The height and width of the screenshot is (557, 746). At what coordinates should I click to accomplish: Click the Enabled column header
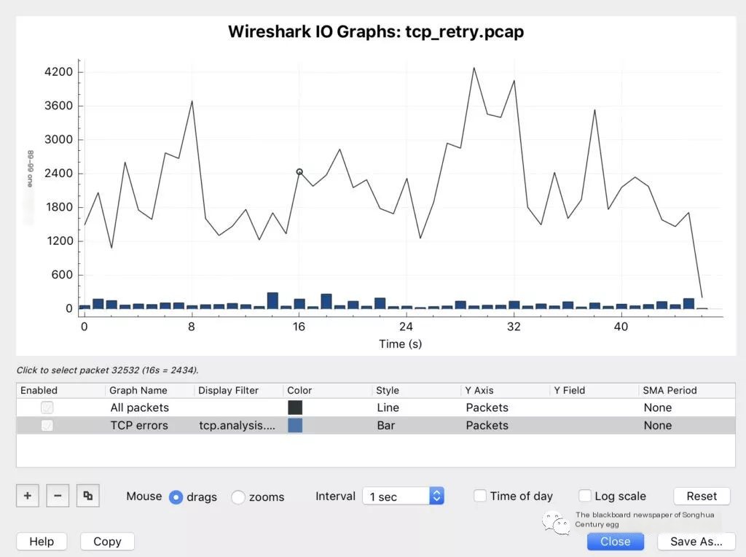click(39, 390)
